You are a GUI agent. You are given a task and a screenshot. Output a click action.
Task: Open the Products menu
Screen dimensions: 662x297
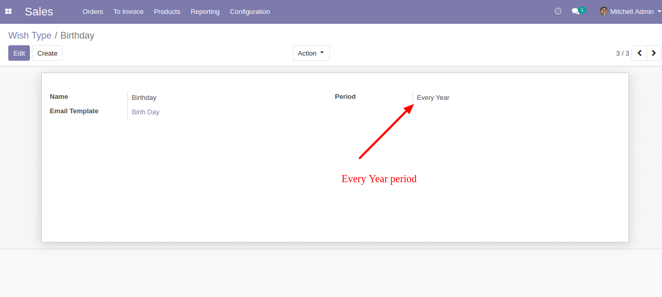point(167,11)
